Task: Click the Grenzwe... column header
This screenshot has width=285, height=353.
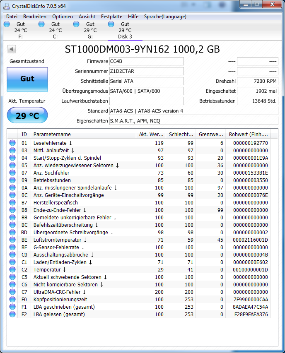Action: 211,134
